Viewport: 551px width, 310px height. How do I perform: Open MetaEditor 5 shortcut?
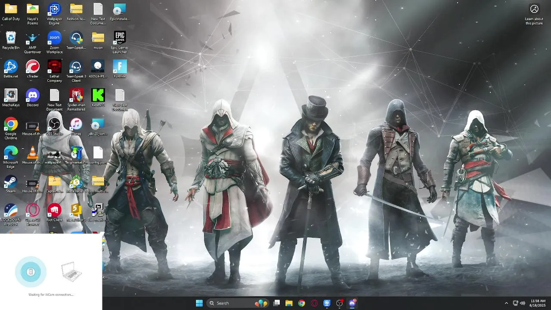click(76, 213)
